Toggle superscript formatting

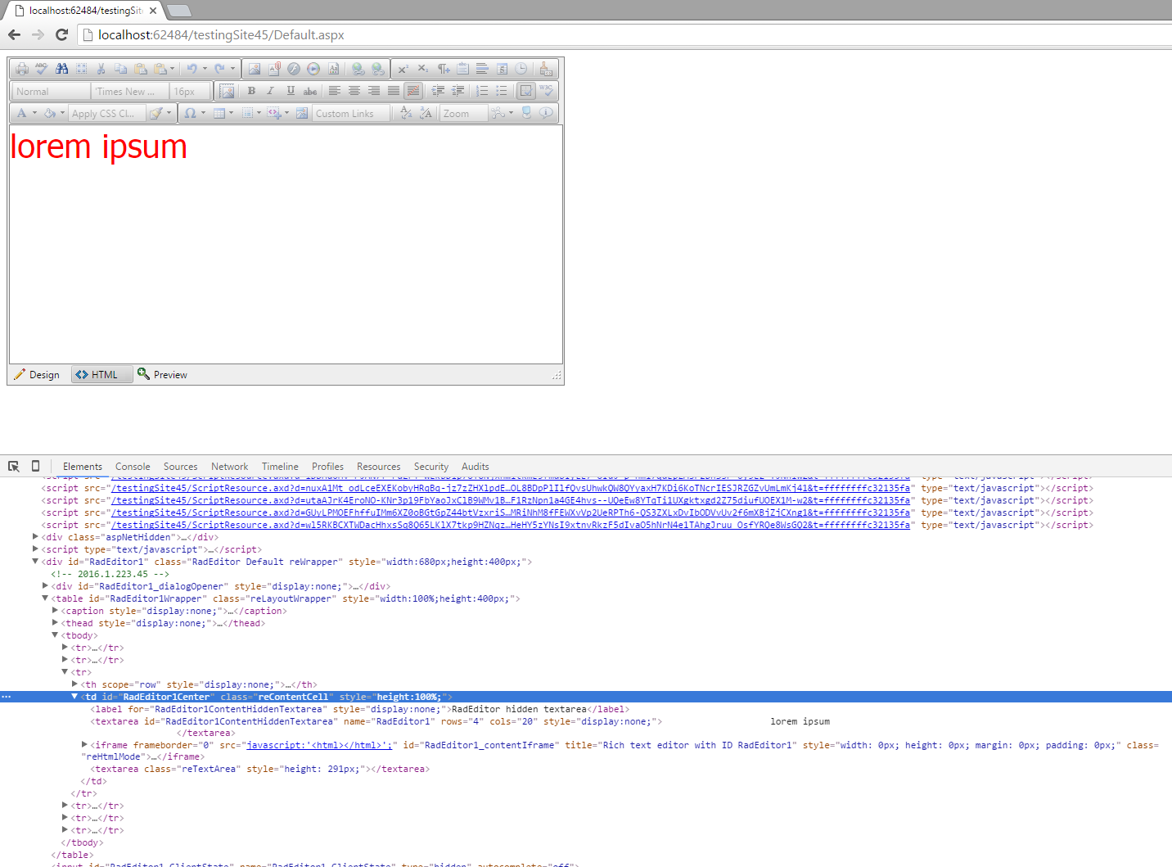tap(403, 69)
